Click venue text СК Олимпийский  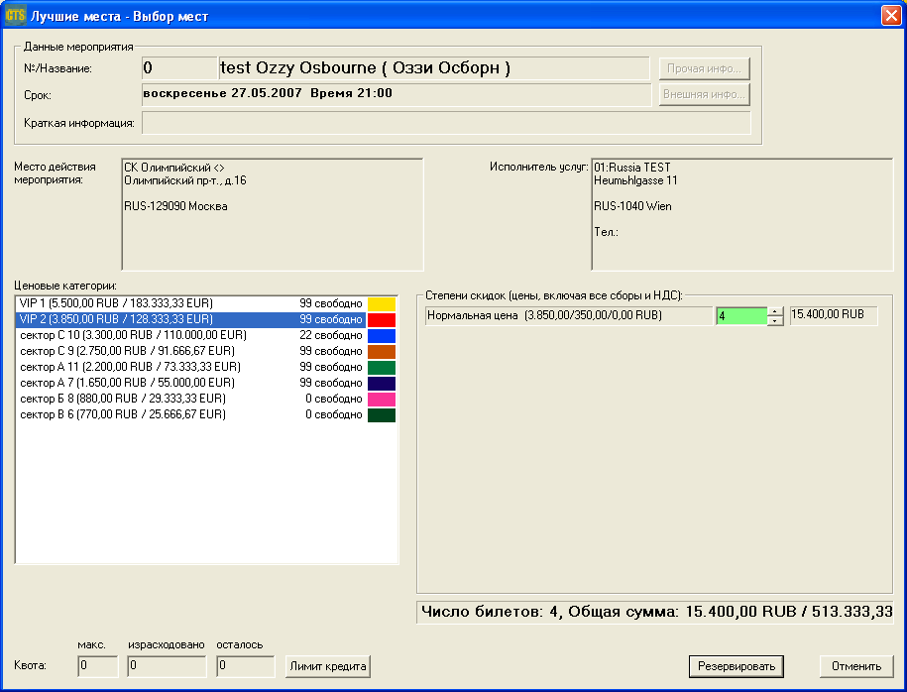174,168
